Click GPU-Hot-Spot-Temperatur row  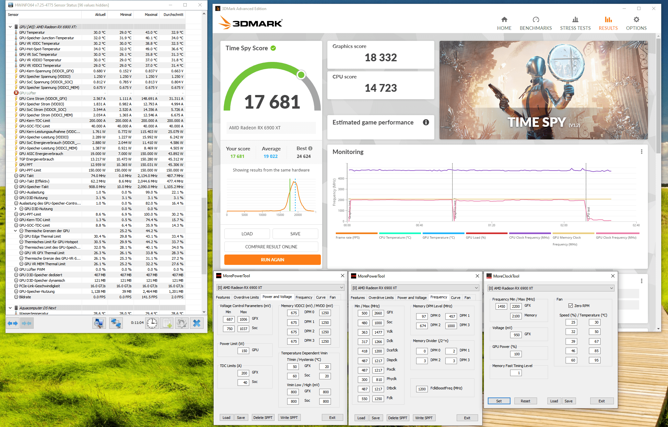click(x=96, y=49)
